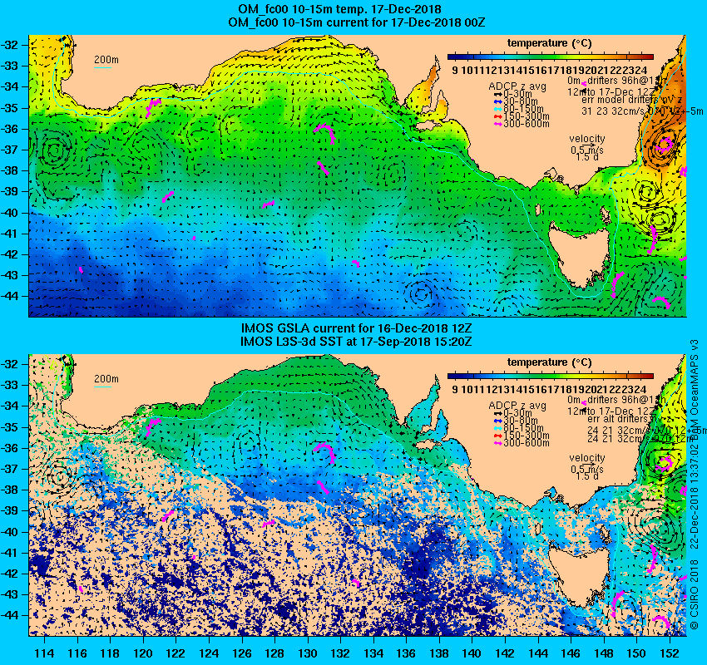Click latitude label -41 on bottom panel axis
This screenshot has width=707, height=665.
pos(10,552)
